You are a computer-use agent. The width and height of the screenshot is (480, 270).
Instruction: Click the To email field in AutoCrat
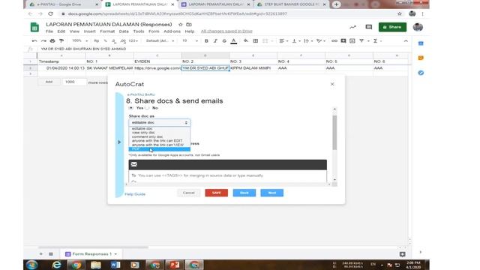tap(228, 175)
